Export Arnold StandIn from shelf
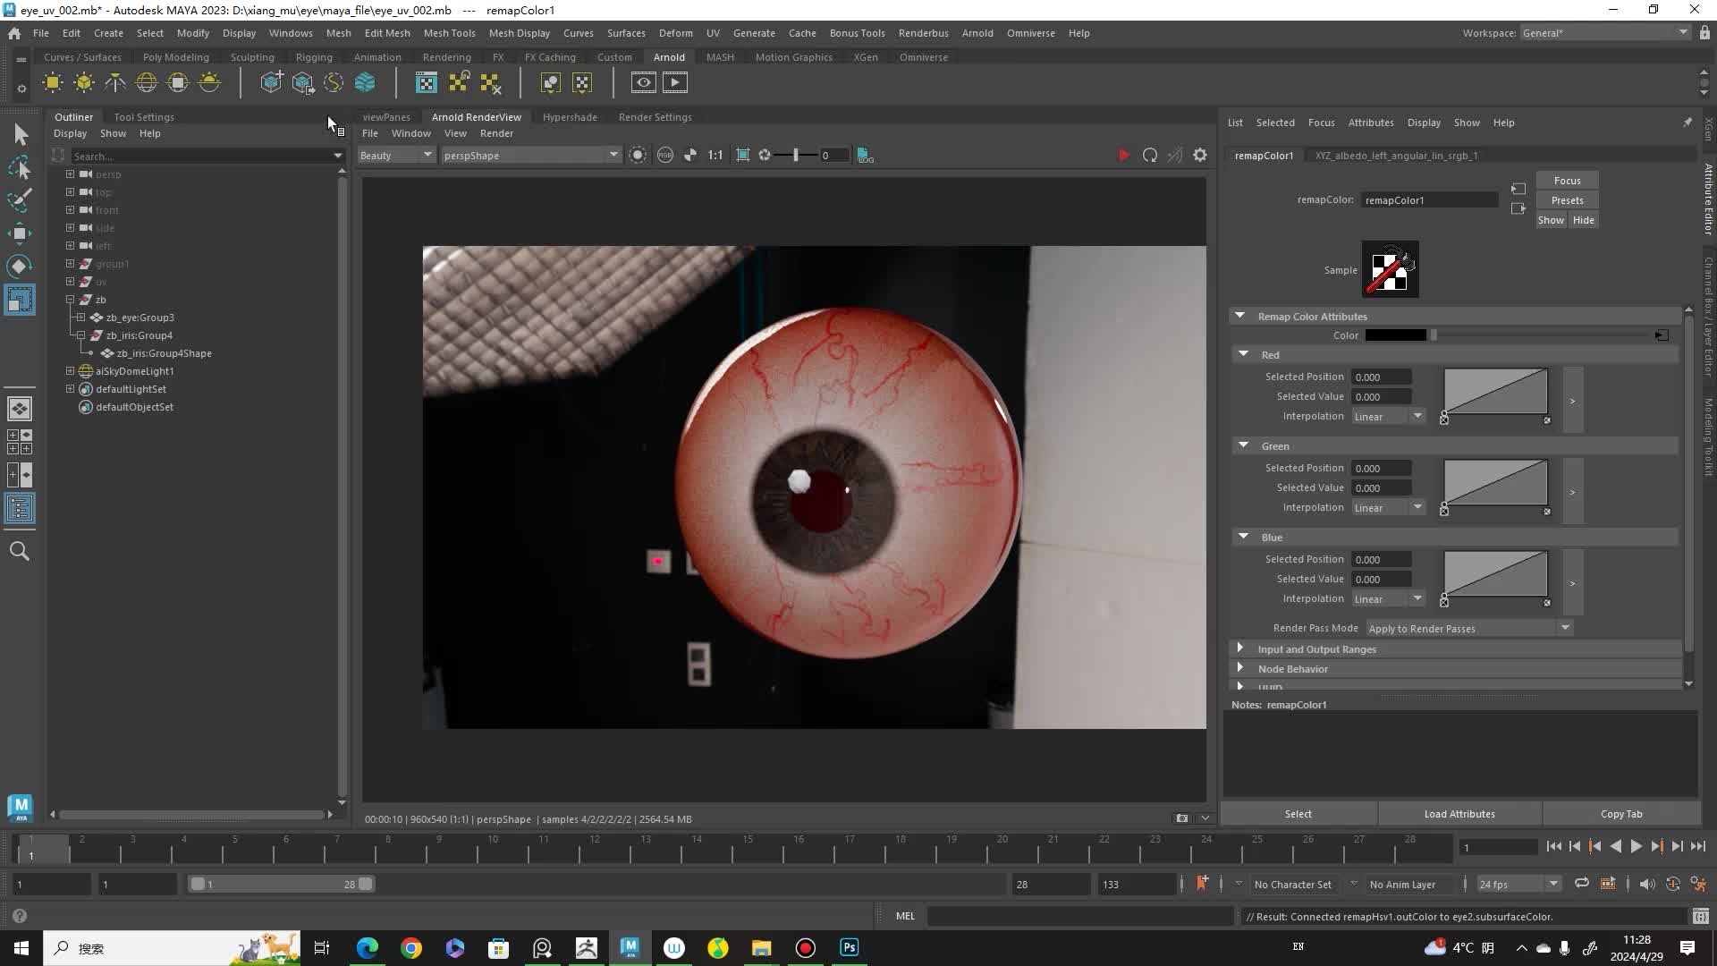The image size is (1717, 966). 302,83
